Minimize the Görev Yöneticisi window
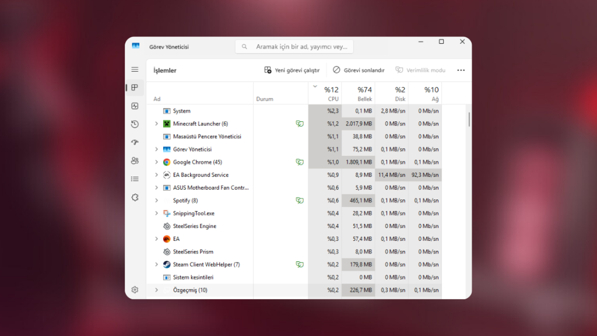Screen dimensions: 597x336 (x=421, y=41)
